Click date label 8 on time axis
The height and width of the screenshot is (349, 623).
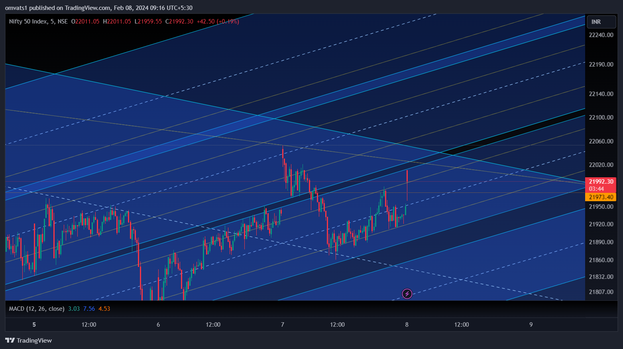[x=407, y=325]
